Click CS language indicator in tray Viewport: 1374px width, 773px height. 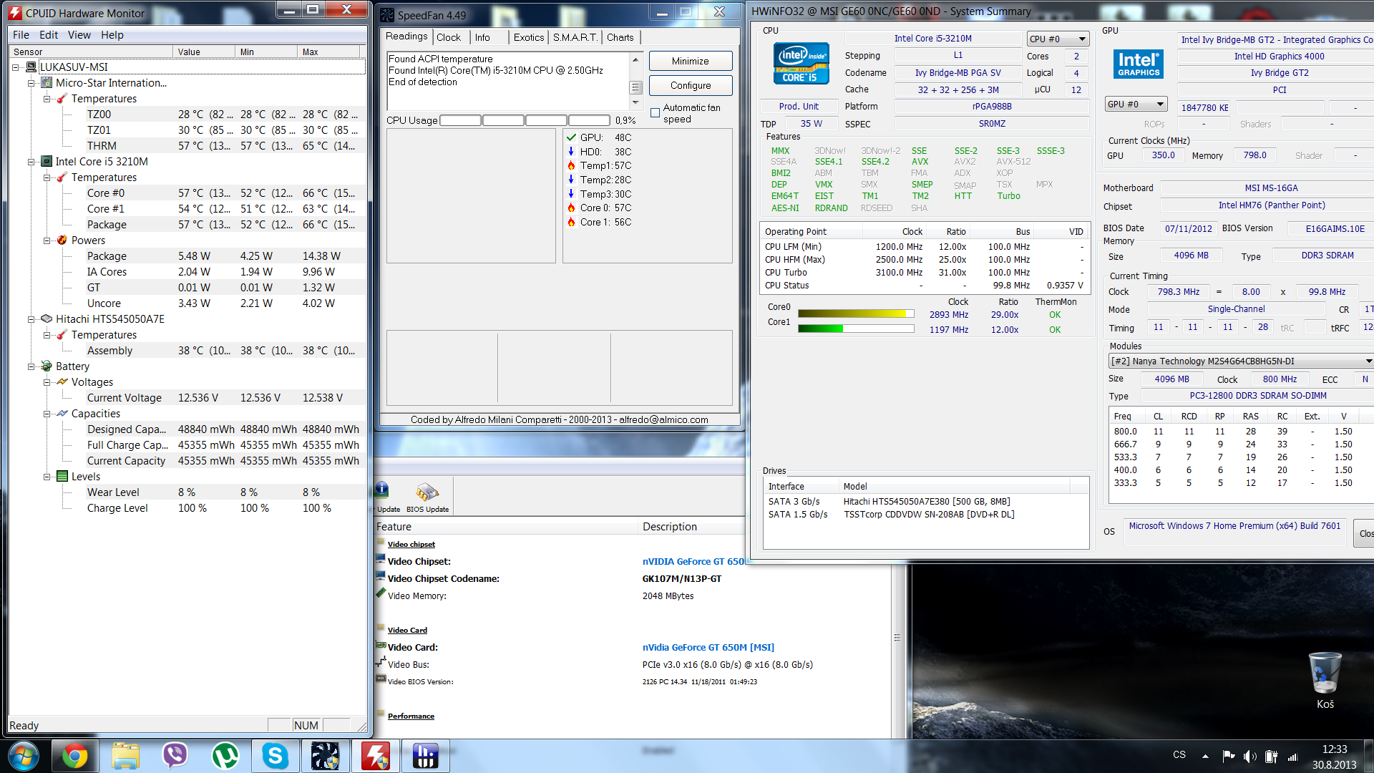pos(1179,755)
